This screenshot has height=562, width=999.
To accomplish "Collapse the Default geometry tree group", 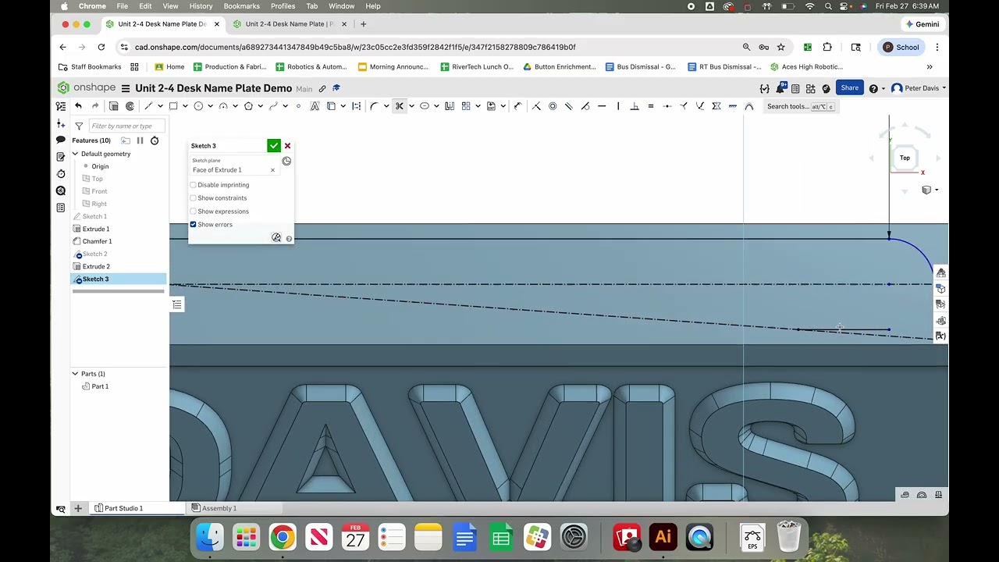I will pos(75,154).
